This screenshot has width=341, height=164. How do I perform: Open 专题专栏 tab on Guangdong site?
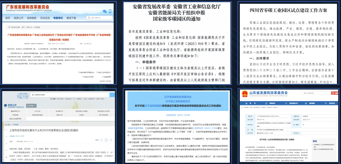[x=58, y=18]
